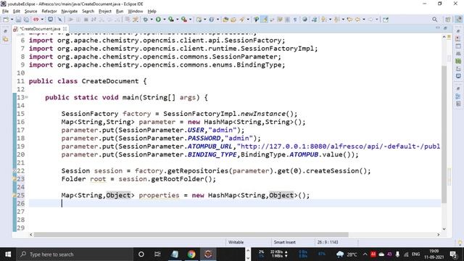Screen dimensions: 464x261
Task: Open the Window menu
Action: click(x=136, y=12)
